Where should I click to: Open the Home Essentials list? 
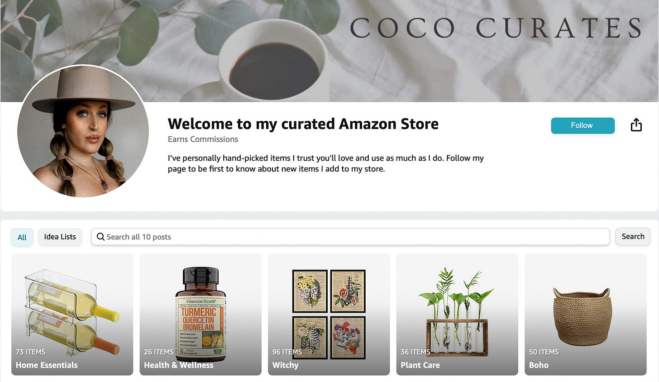[72, 315]
